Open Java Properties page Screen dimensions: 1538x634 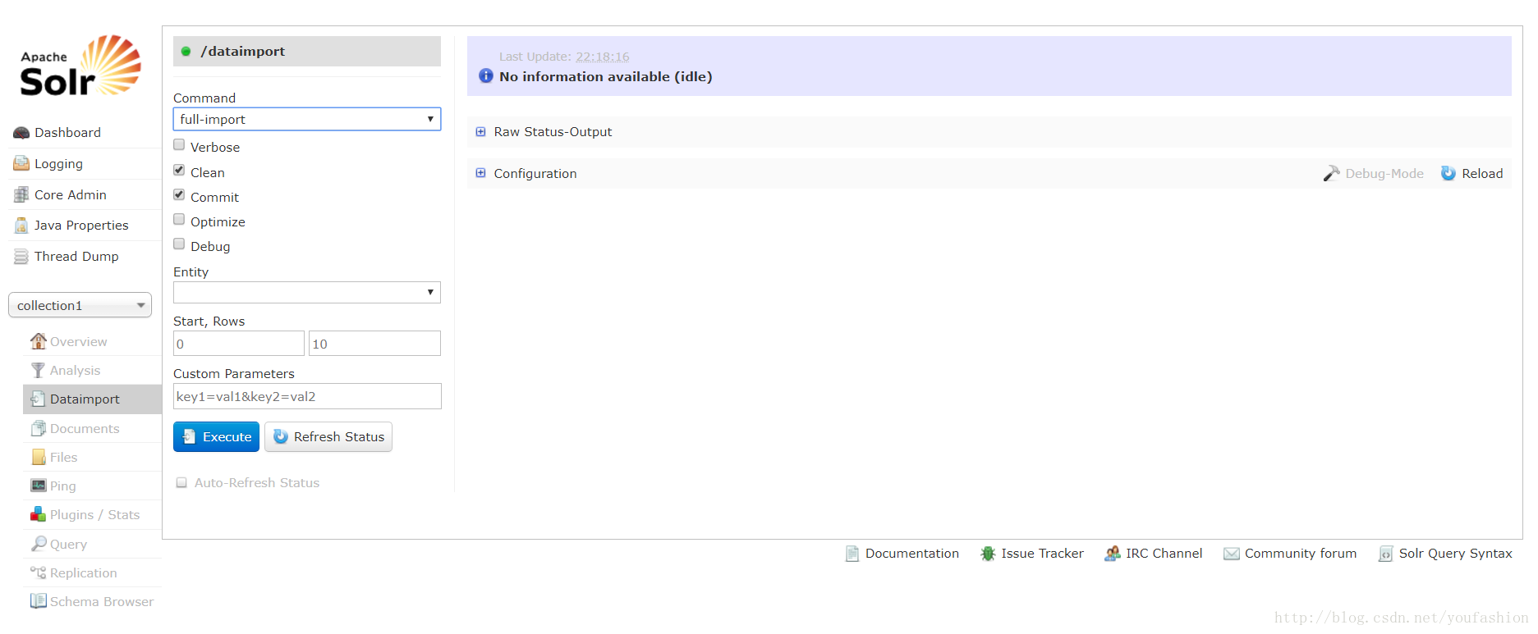point(81,226)
